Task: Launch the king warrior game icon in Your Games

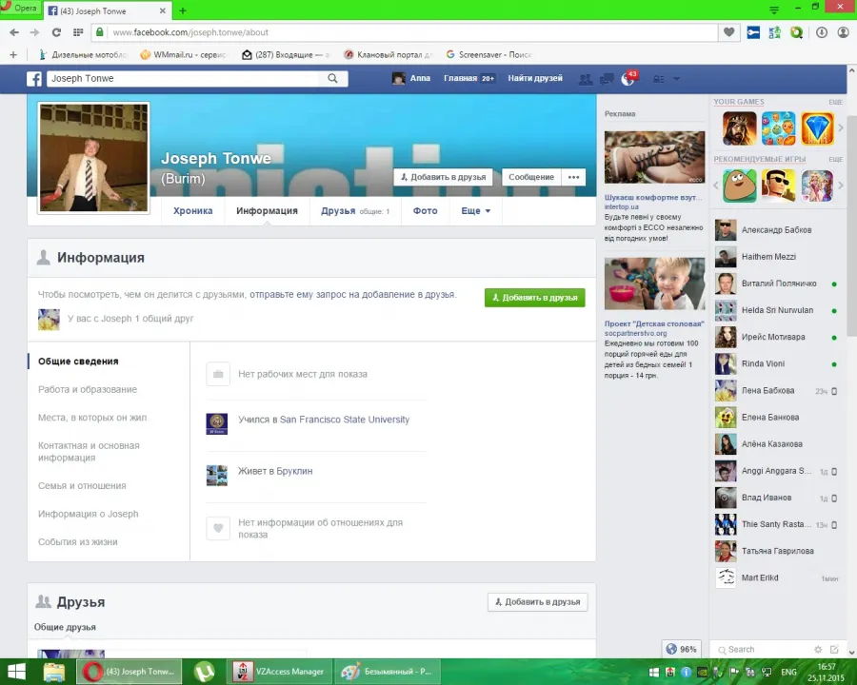Action: click(x=740, y=128)
